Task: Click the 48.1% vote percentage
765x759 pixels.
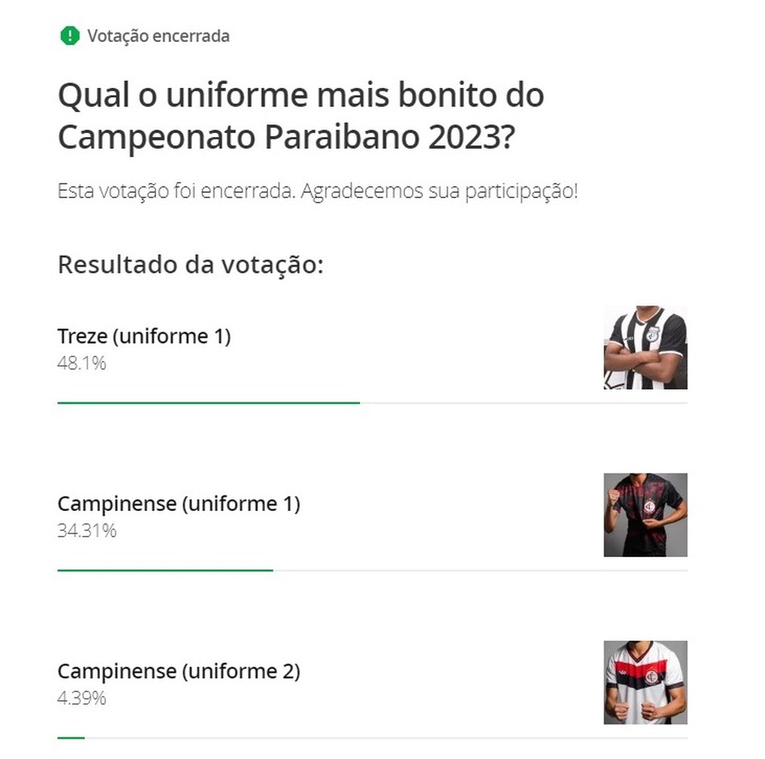Action: point(82,362)
